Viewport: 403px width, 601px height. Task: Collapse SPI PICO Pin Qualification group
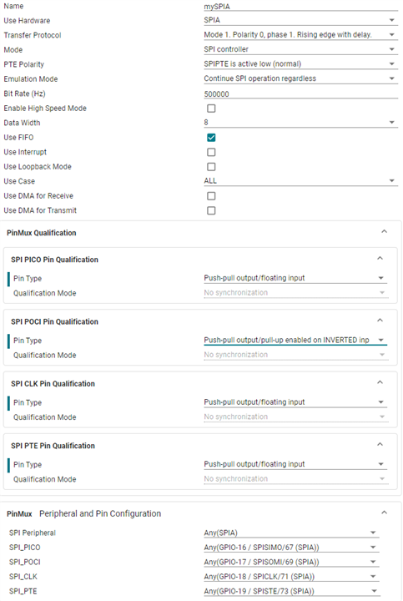coord(380,258)
